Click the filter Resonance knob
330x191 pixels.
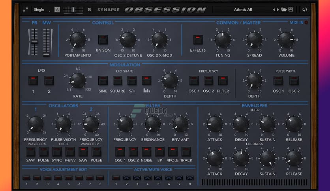[x=153, y=124]
